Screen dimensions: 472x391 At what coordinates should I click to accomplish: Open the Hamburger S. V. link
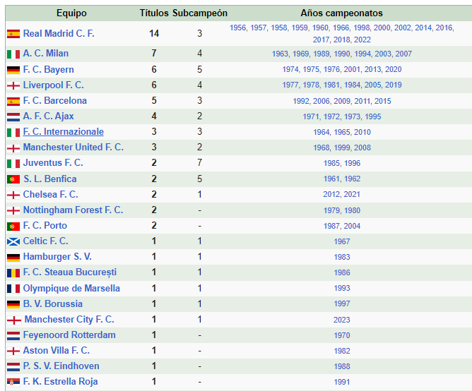(x=57, y=257)
